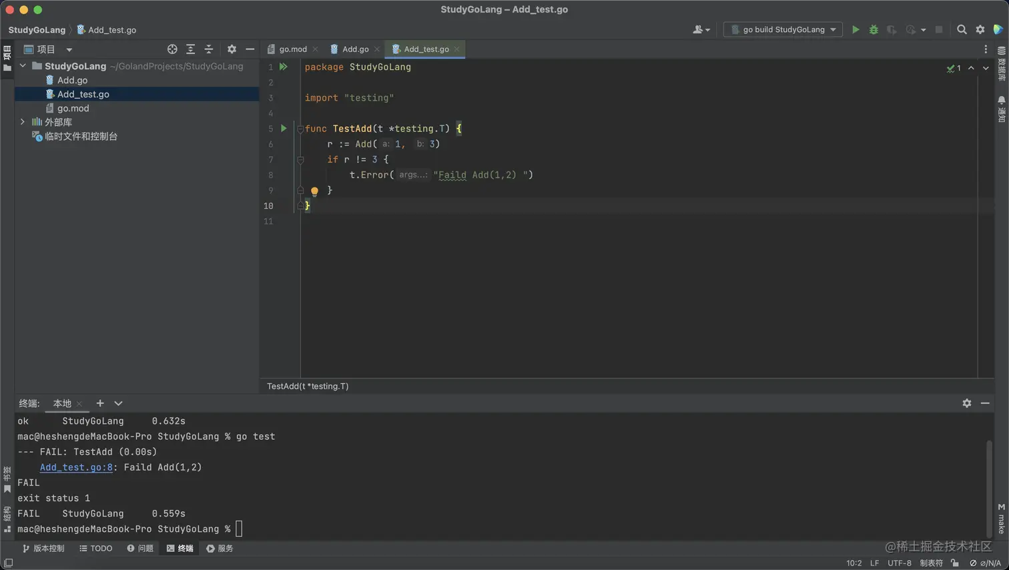This screenshot has width=1009, height=570.
Task: Run with coverage icon in toolbar
Action: point(892,29)
